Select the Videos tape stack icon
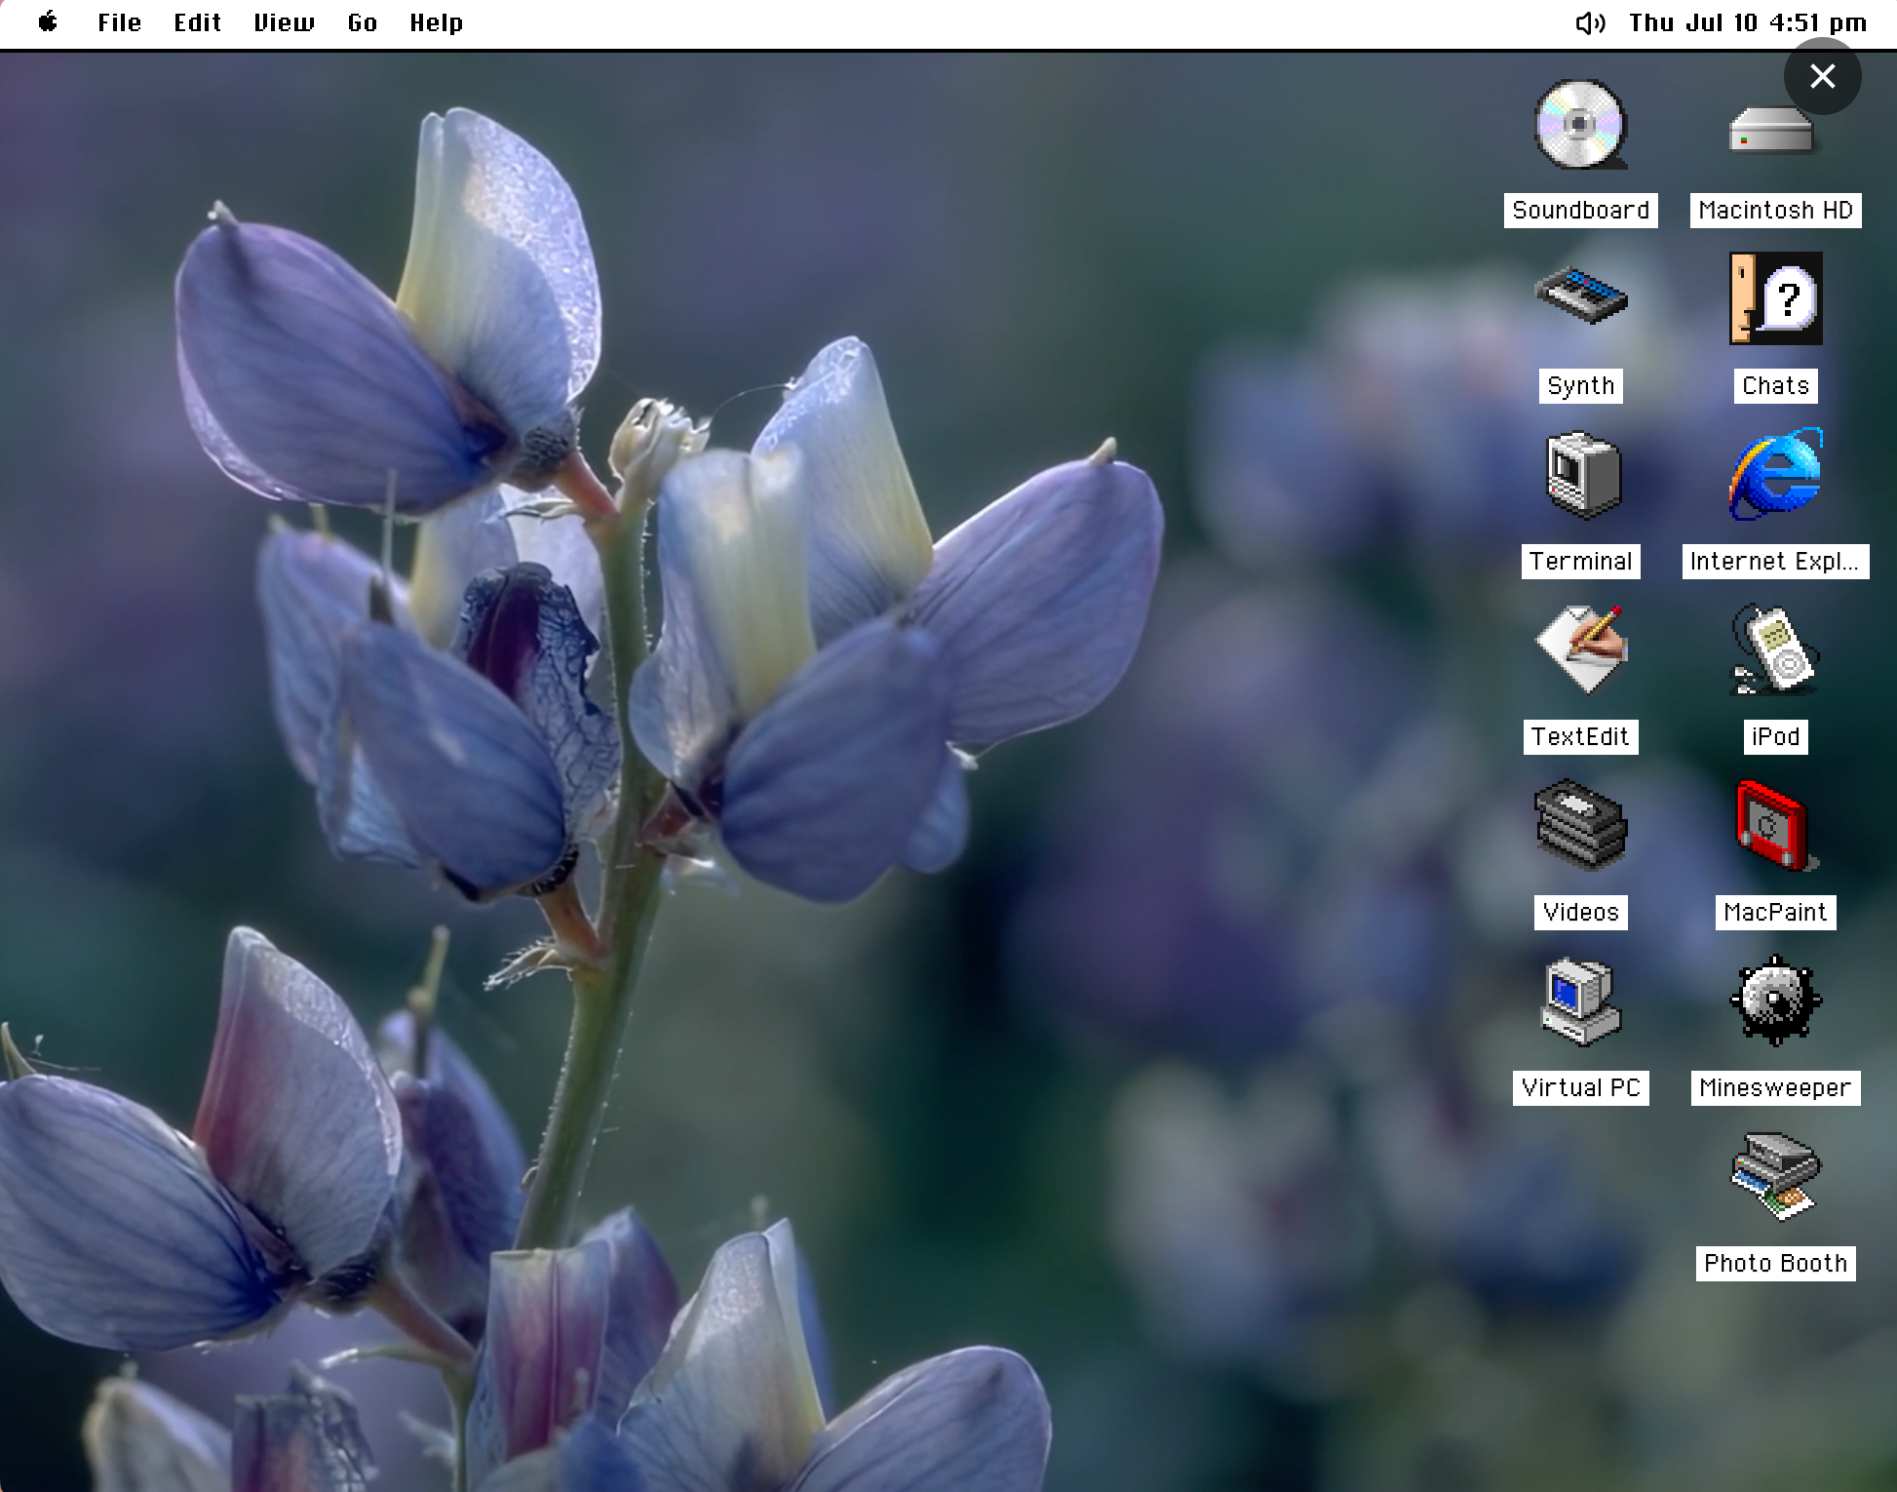 coord(1580,825)
